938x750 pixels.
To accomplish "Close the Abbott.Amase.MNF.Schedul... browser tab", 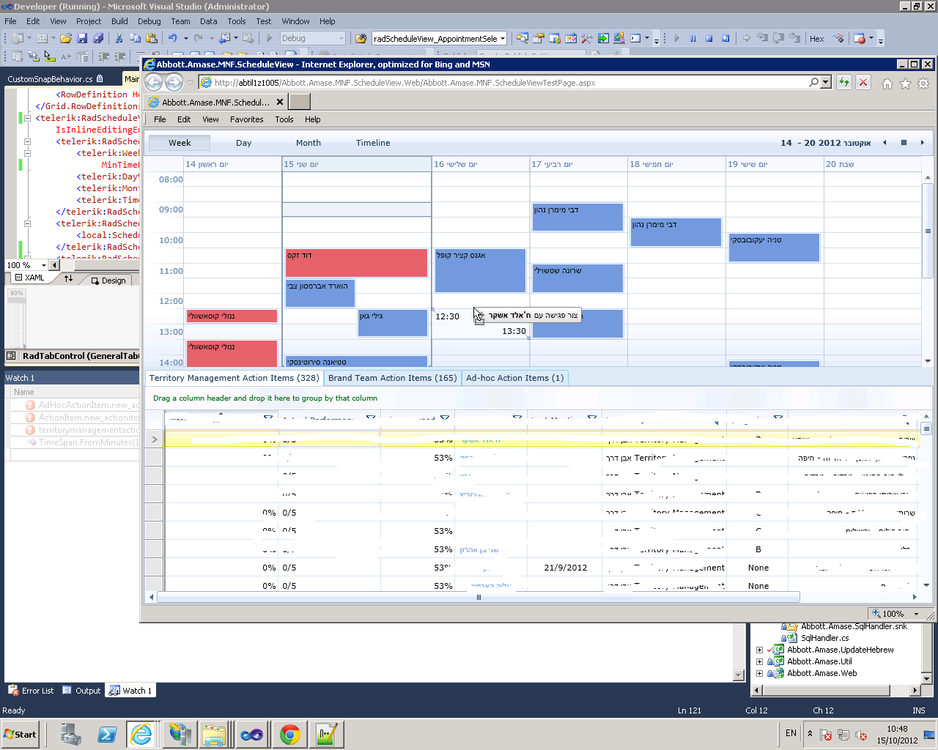I will click(280, 102).
